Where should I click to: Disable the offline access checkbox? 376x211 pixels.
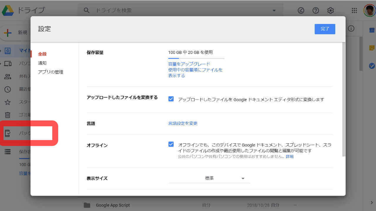point(171,144)
